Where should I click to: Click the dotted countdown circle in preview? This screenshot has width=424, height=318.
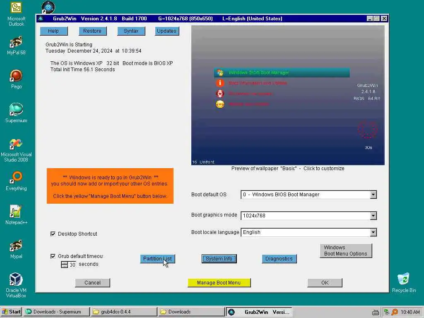pyautogui.click(x=368, y=130)
